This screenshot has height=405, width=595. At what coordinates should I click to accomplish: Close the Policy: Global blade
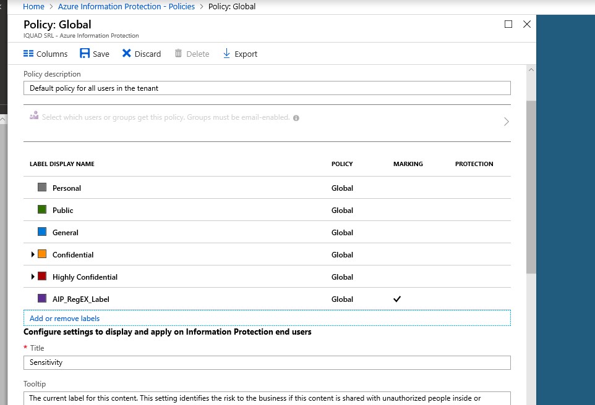(x=527, y=24)
